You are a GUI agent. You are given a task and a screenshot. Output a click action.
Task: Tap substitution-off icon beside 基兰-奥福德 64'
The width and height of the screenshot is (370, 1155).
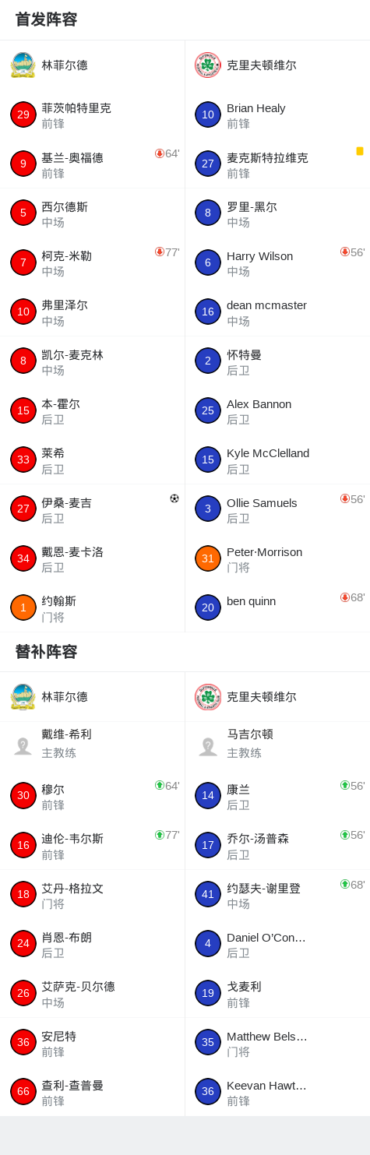click(x=160, y=153)
